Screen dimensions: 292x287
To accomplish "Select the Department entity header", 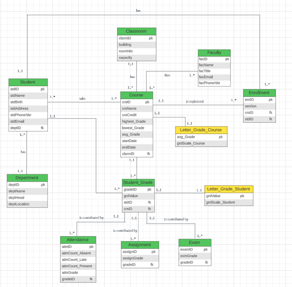I will [27, 178].
